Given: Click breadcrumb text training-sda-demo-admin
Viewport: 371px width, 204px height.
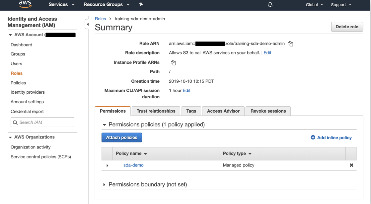Looking at the screenshot, I should tap(140, 19).
